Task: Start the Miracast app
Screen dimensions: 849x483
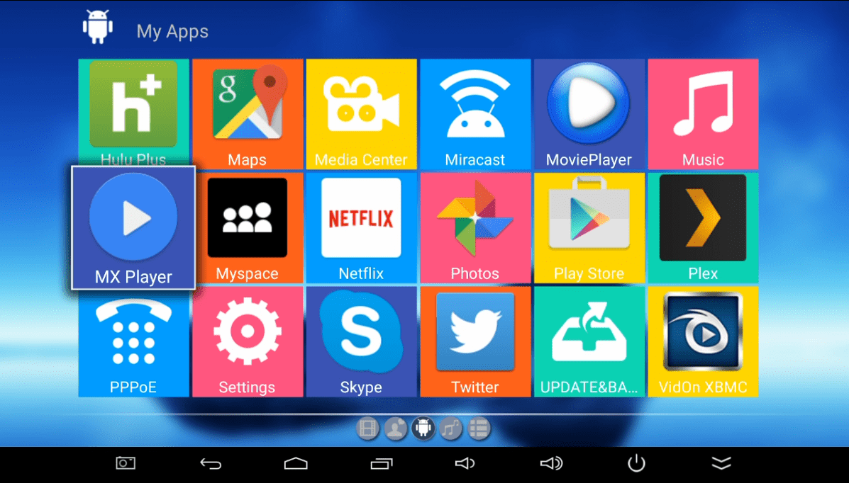Action: pyautogui.click(x=475, y=114)
